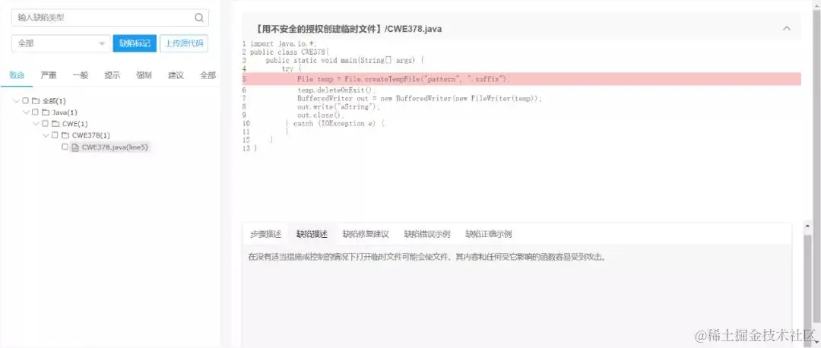Tick the checkbox for Java(1)

point(35,112)
